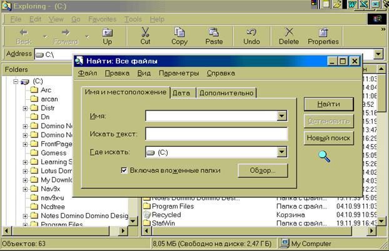Image resolution: width=389 pixels, height=251 pixels.
Task: Click the Delete toolbar icon
Action: pyautogui.click(x=288, y=32)
